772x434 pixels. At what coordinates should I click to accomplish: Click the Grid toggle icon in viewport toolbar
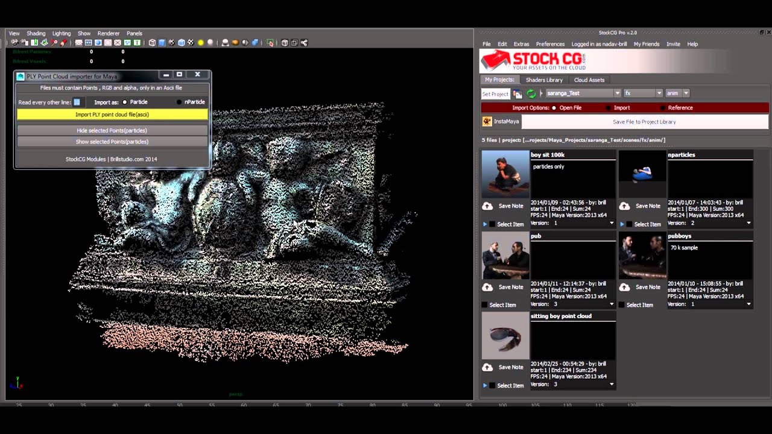click(x=78, y=43)
